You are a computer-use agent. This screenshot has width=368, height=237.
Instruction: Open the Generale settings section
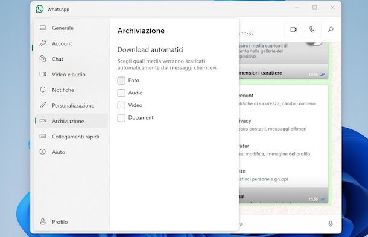click(71, 28)
